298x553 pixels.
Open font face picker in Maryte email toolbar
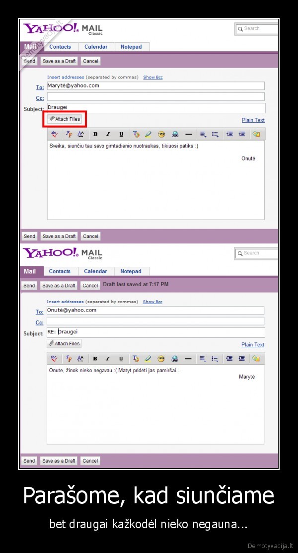click(69, 134)
